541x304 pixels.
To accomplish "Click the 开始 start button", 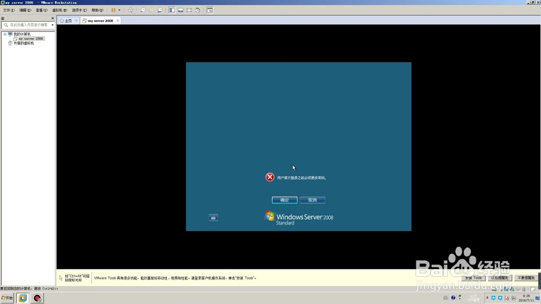I will click(x=7, y=298).
